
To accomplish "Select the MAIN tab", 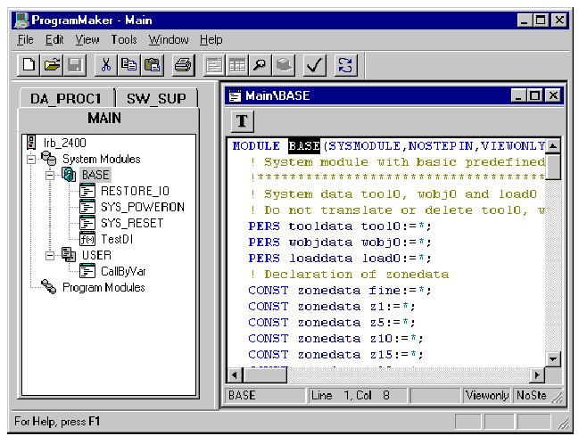I will click(x=104, y=118).
